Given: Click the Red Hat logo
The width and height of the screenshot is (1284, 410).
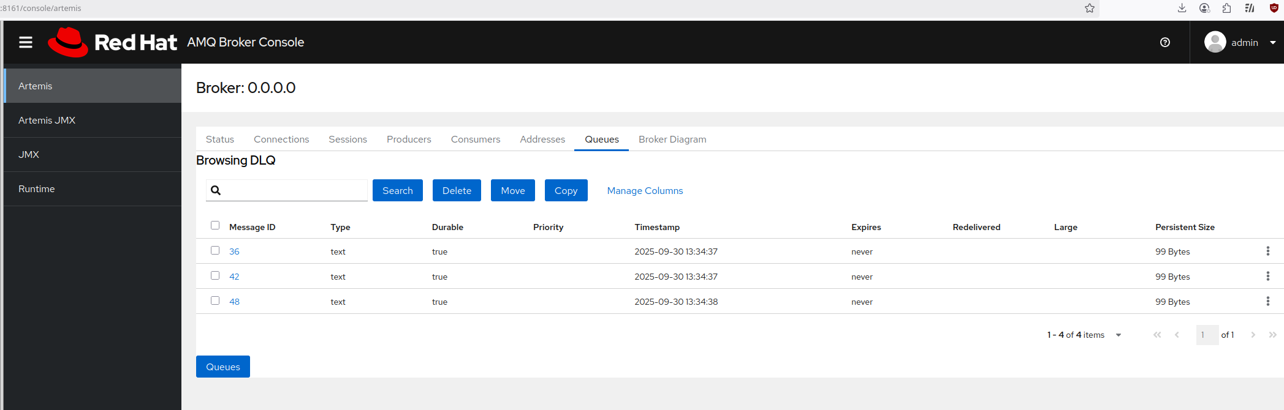Looking at the screenshot, I should 112,42.
